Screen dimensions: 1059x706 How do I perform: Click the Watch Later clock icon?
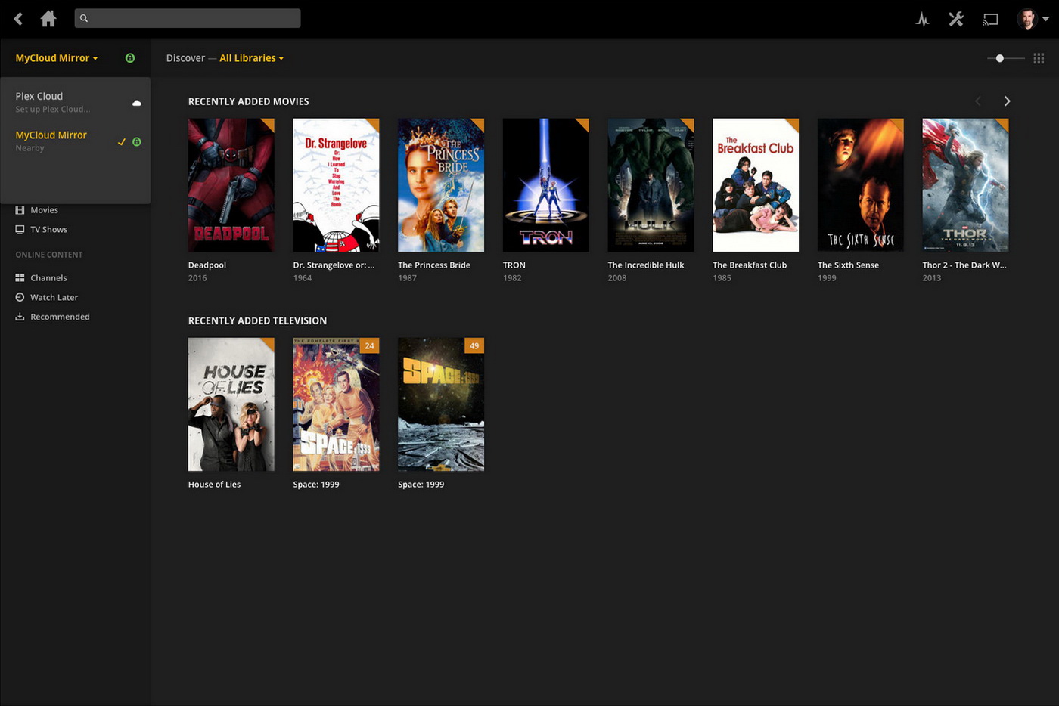tap(20, 298)
